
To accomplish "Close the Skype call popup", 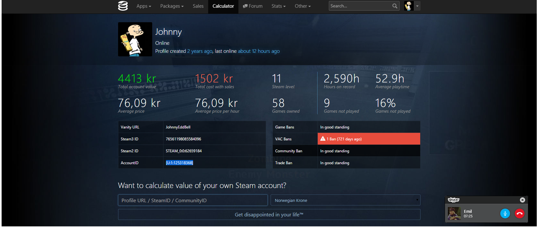I will click(522, 200).
